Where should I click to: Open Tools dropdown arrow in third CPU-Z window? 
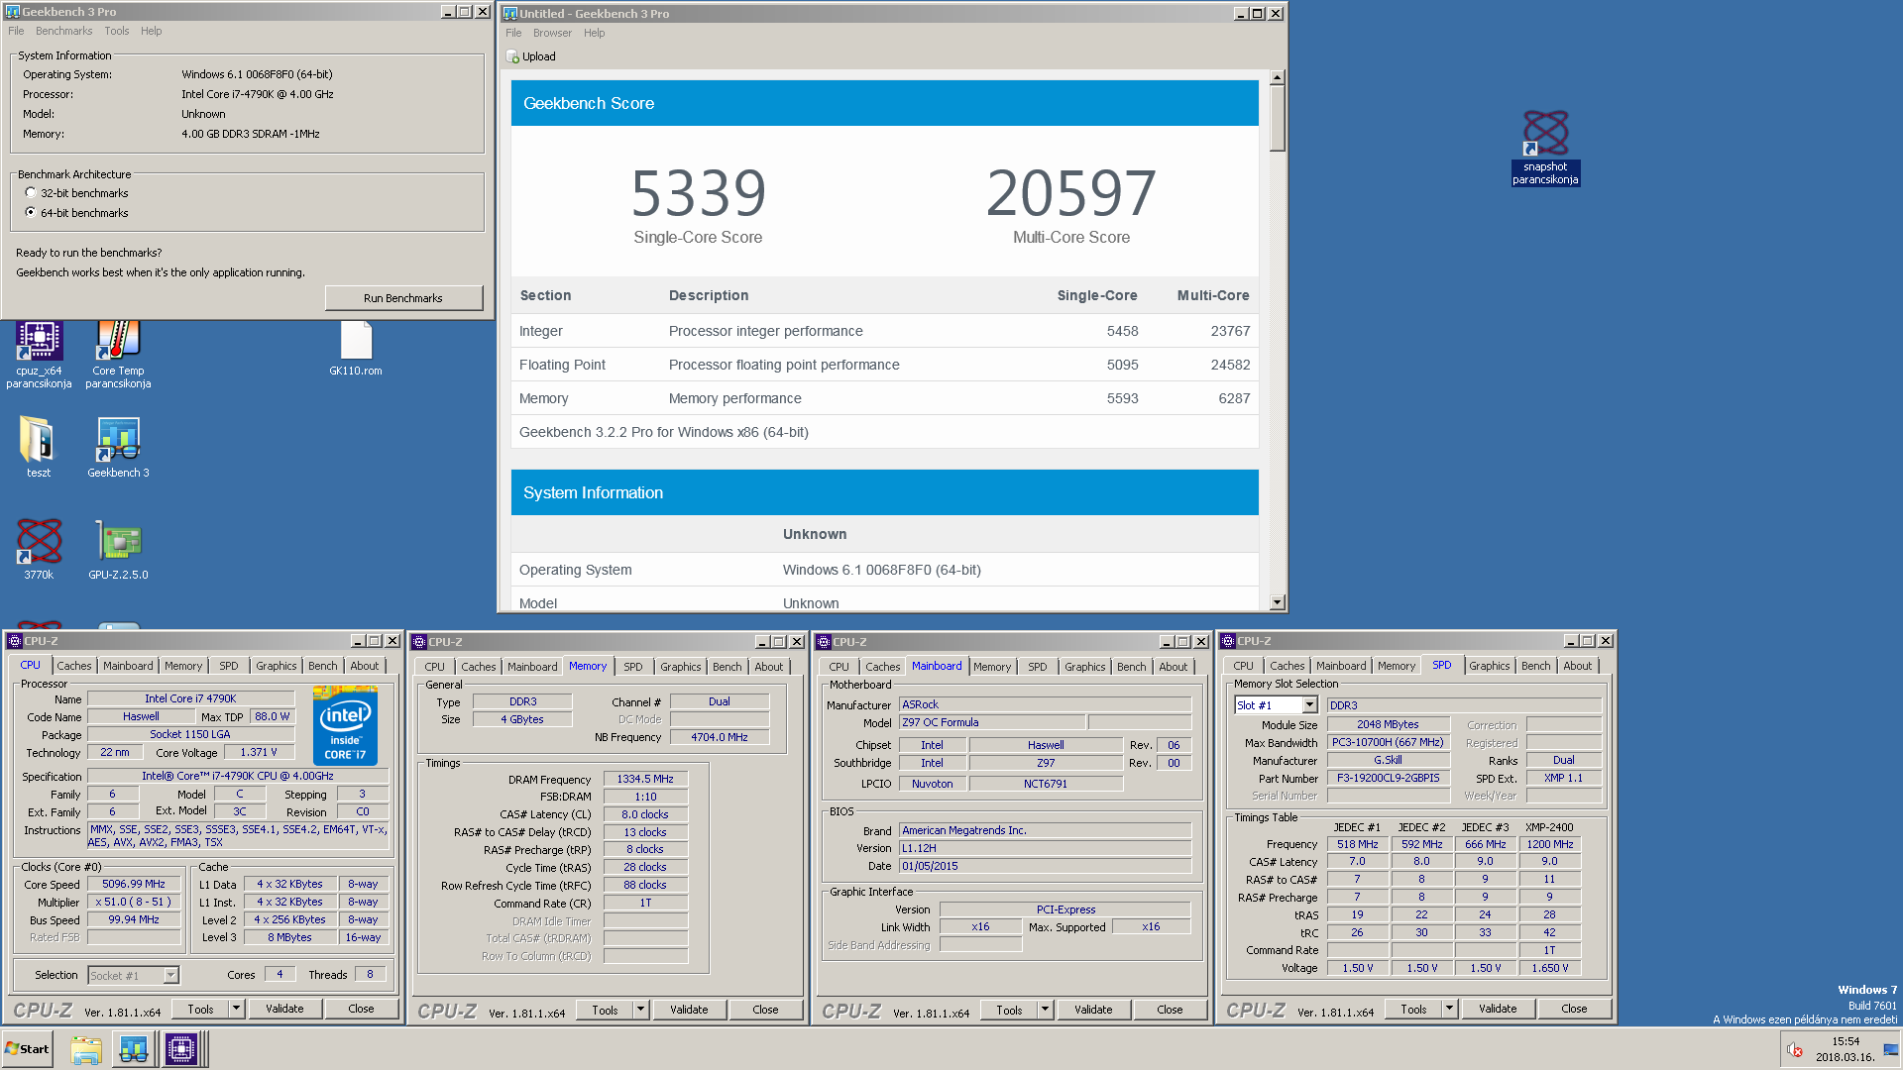[1045, 1010]
